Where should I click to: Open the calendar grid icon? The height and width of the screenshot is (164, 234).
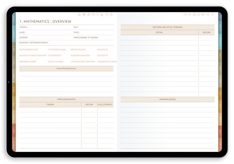84,15
